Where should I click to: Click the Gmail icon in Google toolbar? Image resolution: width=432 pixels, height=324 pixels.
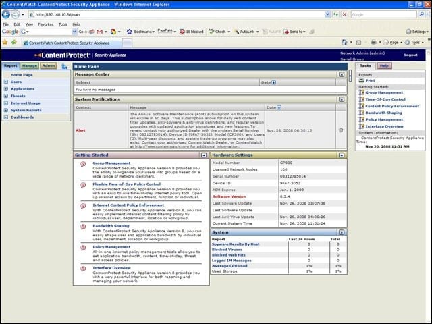(x=100, y=32)
